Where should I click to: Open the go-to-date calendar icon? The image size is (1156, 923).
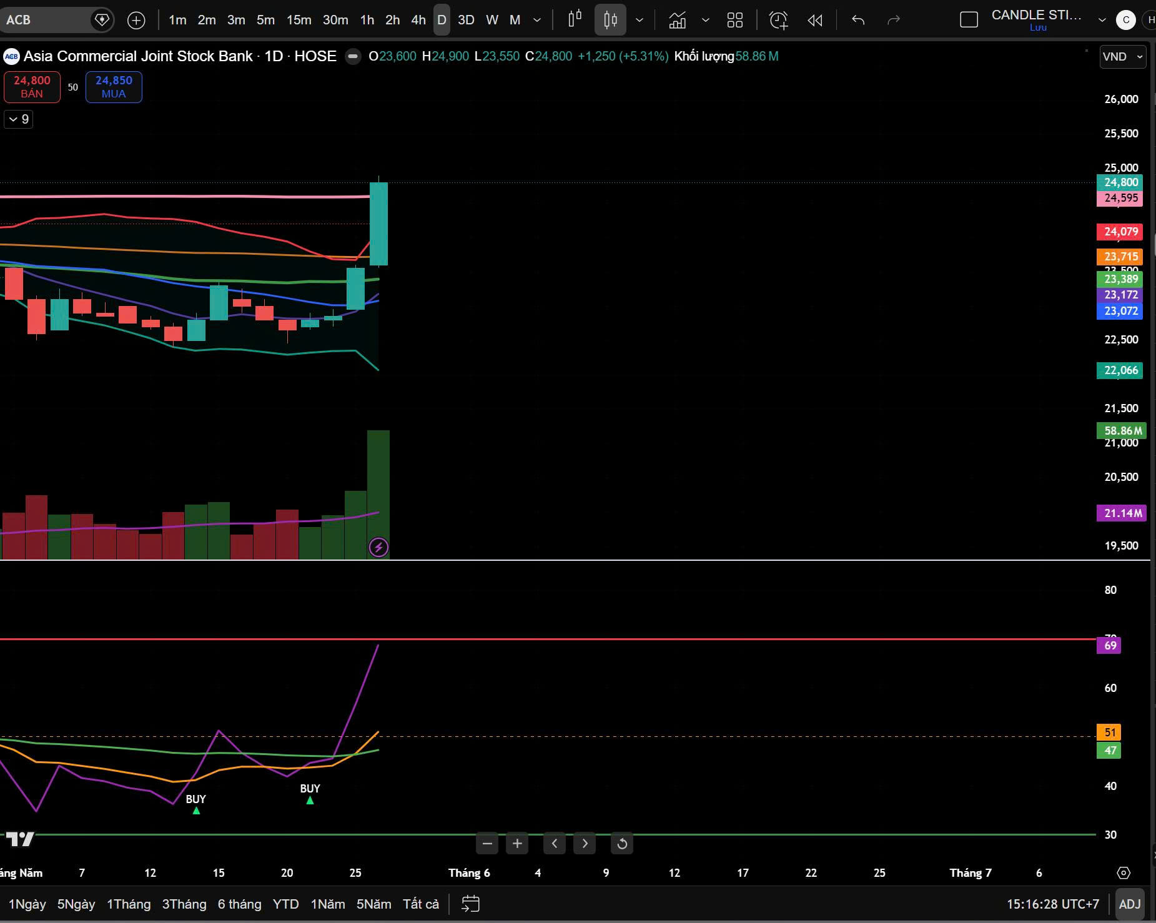click(x=470, y=904)
